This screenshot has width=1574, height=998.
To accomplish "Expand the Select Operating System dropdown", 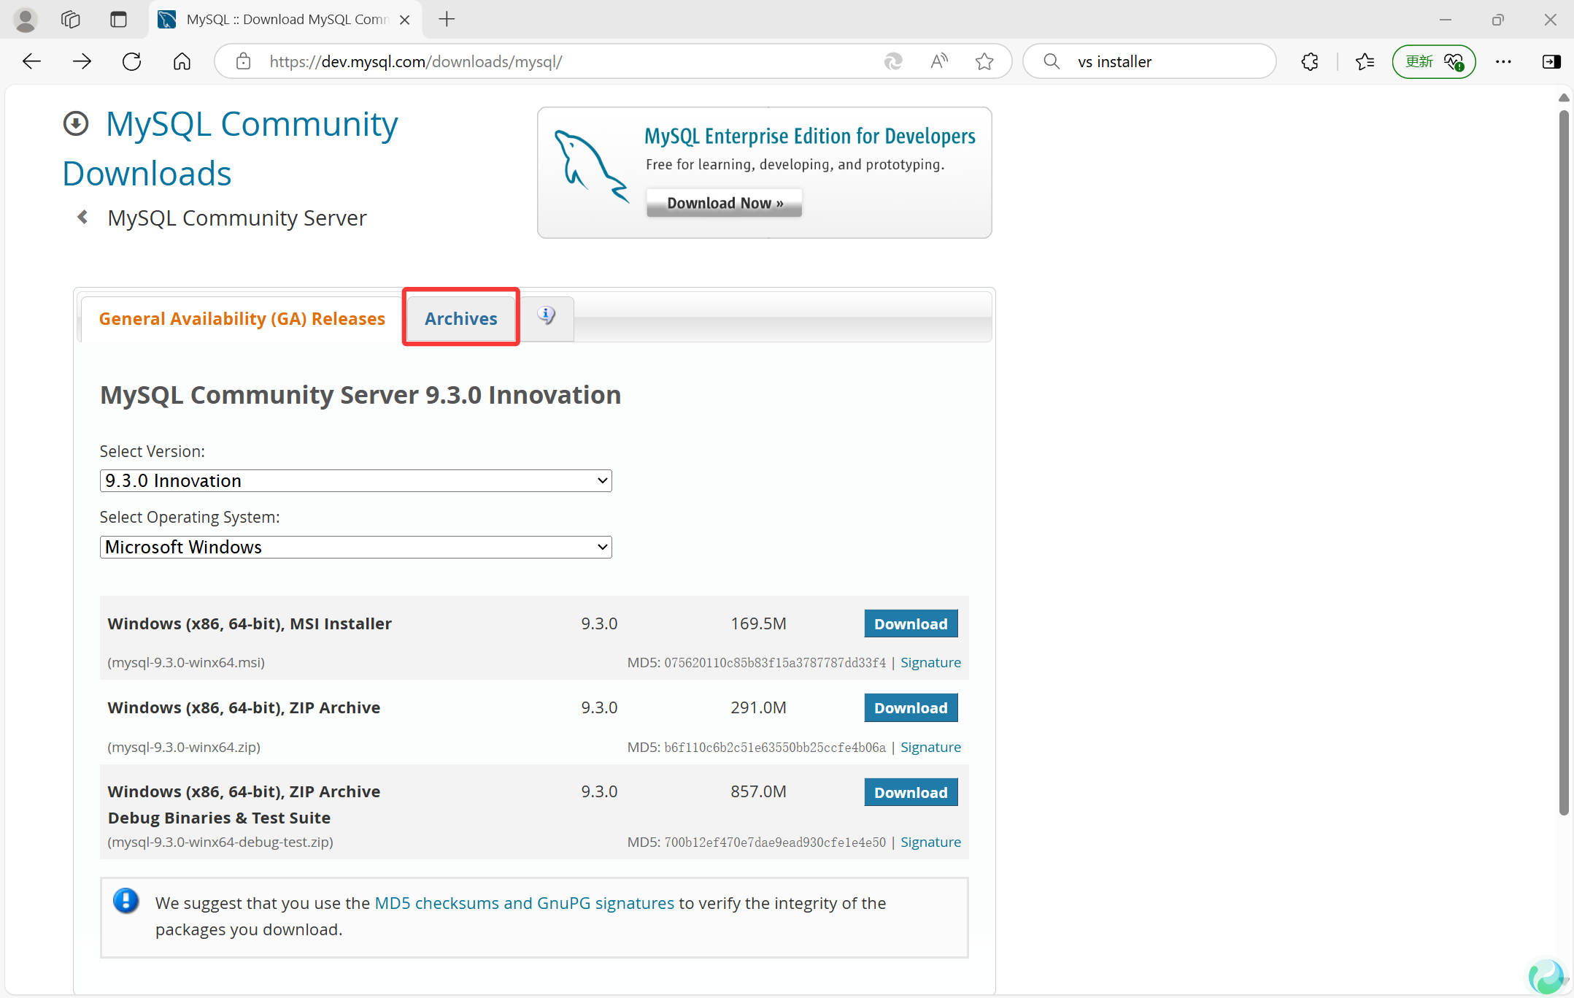I will (355, 547).
